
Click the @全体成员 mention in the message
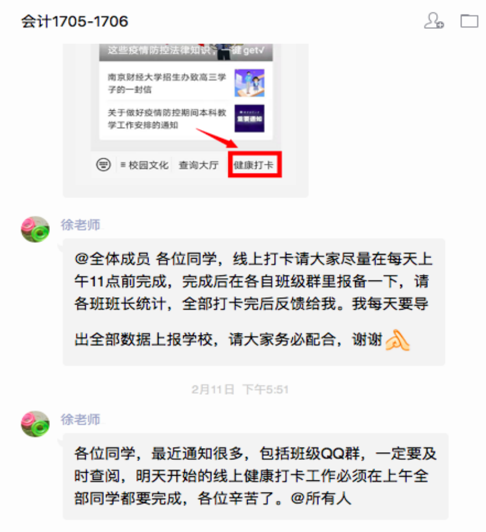(x=112, y=259)
